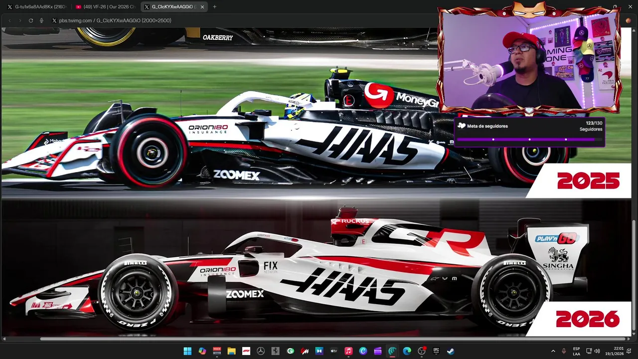Screen dimensions: 638x359
Task: Click the webcam overlay on the stream
Action: coord(529,59)
